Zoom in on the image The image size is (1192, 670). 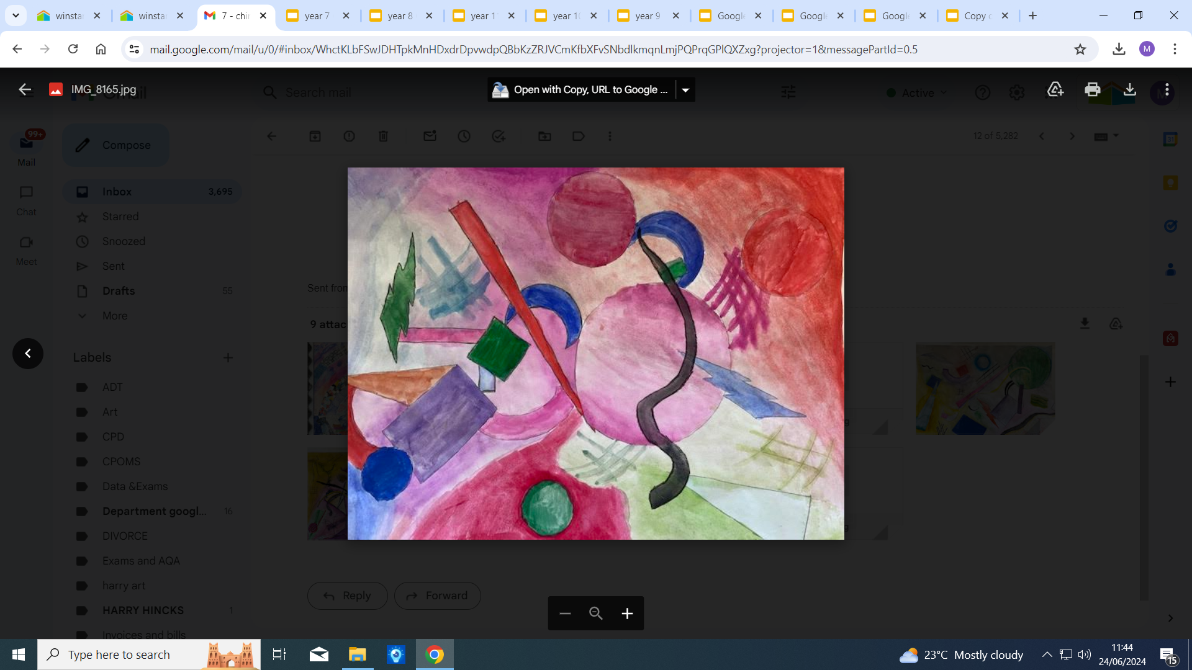coord(627,614)
